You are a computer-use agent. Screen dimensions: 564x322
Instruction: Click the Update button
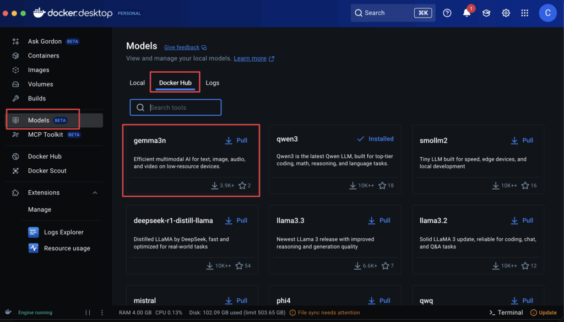544,313
